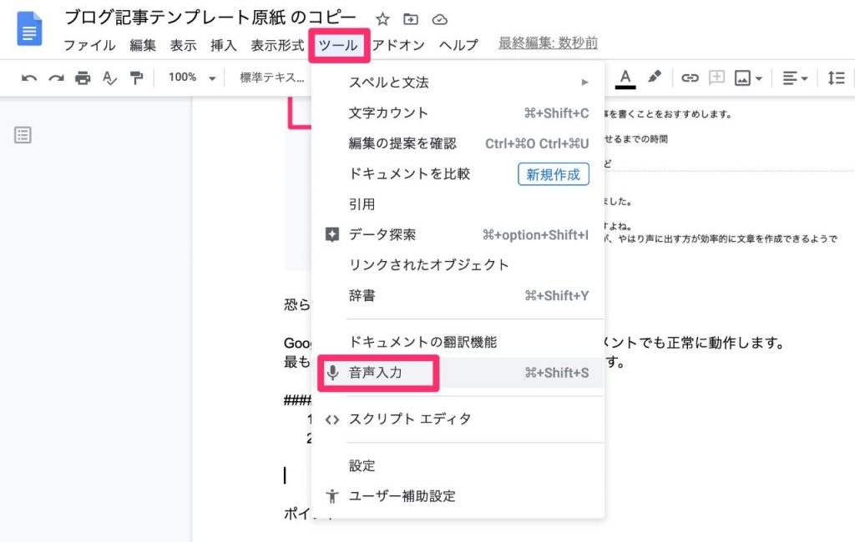This screenshot has width=855, height=542.
Task: Open the text color A picker
Action: 625,77
